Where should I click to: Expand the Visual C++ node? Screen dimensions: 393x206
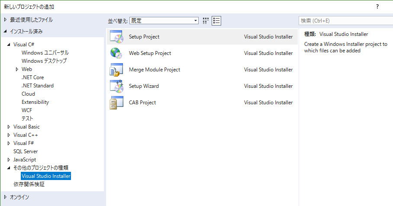coord(9,135)
